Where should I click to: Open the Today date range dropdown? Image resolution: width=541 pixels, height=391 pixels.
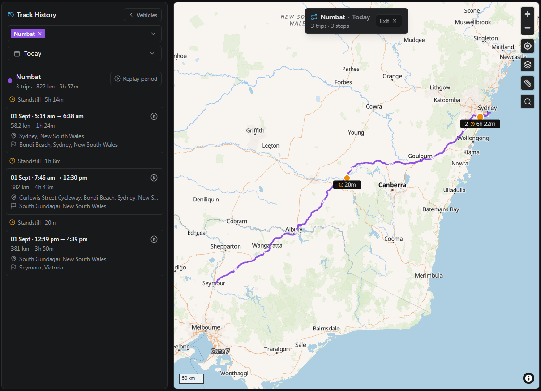tap(85, 53)
